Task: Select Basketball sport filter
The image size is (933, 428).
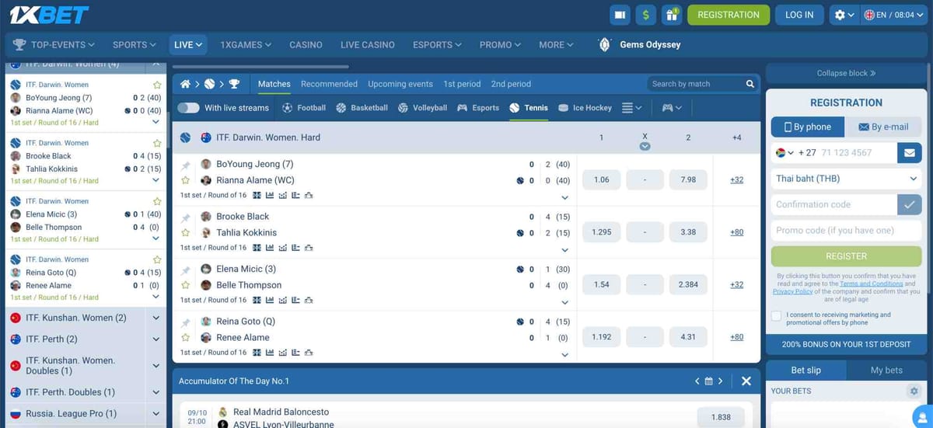Action: click(362, 108)
